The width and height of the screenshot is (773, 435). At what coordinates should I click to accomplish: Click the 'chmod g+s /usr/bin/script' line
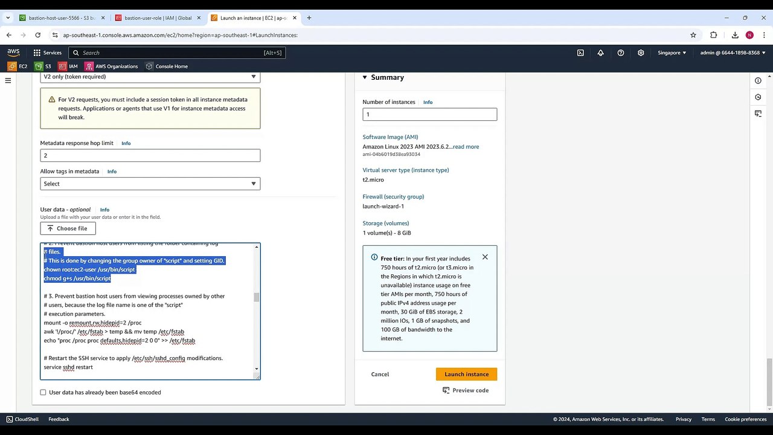click(77, 279)
